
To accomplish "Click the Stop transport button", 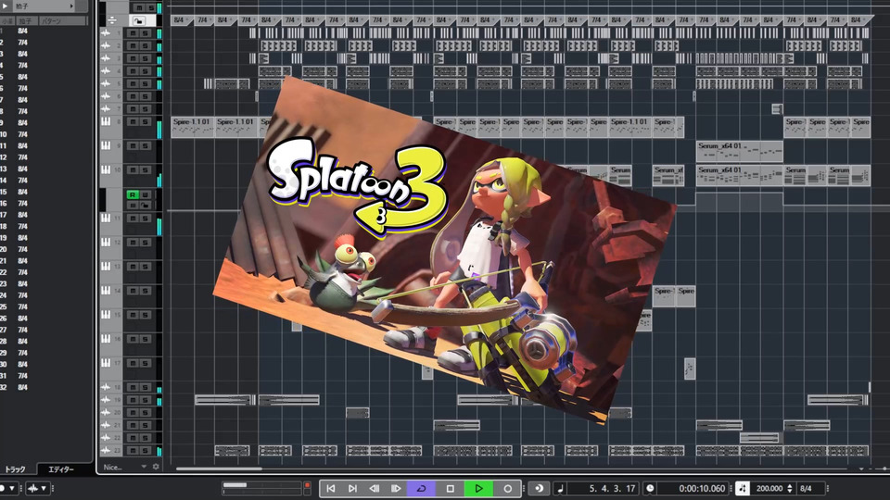I will tap(451, 488).
